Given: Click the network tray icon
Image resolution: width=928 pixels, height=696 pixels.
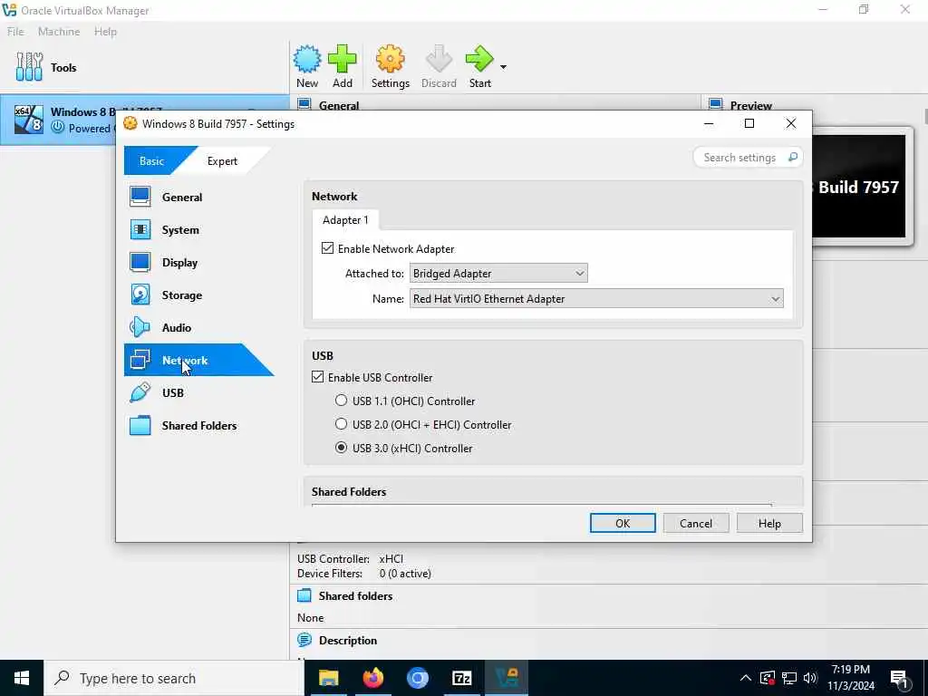Looking at the screenshot, I should (789, 678).
